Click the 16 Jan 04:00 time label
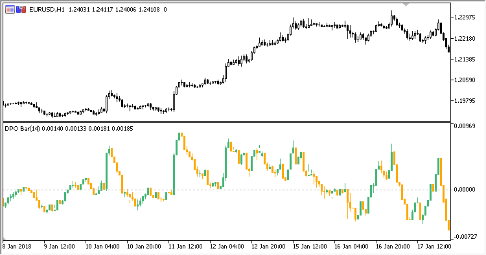This screenshot has width=486, height=255. point(351,247)
